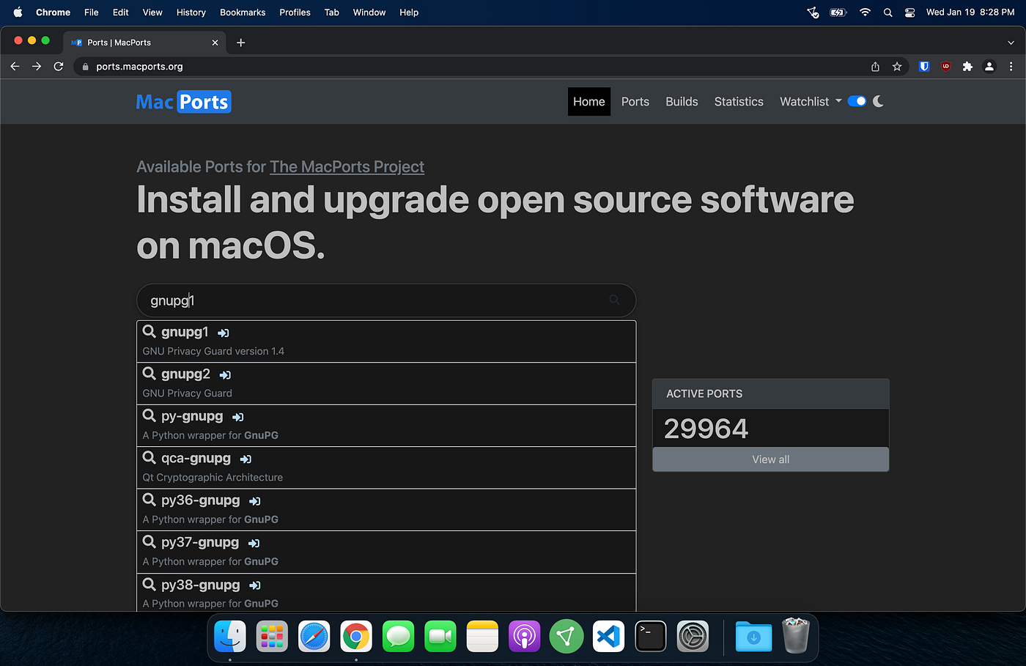Open Terminal from the Dock
The image size is (1026, 666).
tap(651, 636)
